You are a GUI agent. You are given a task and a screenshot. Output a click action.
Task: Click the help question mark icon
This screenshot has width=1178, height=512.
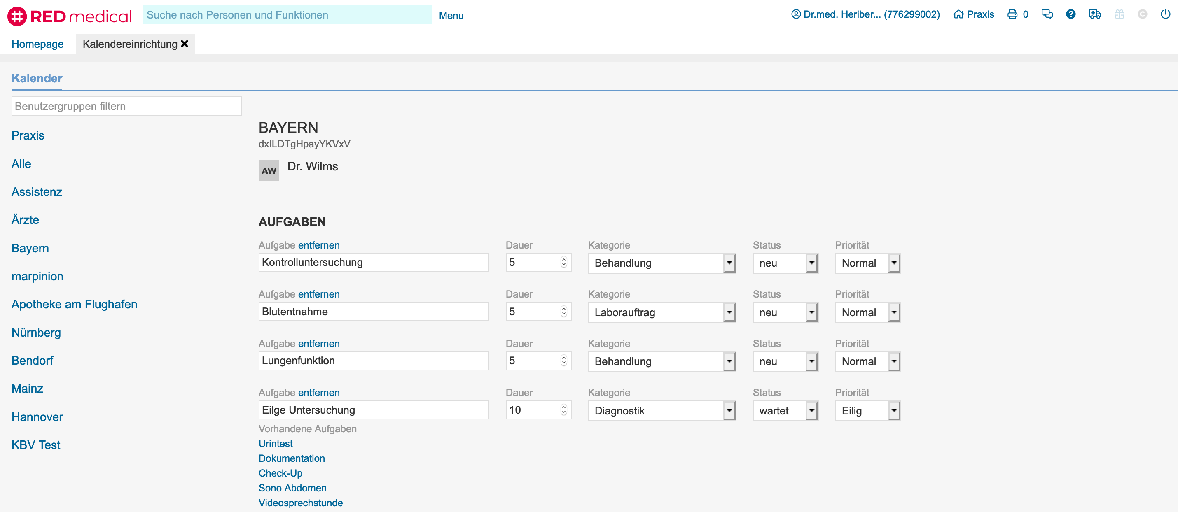[1070, 14]
